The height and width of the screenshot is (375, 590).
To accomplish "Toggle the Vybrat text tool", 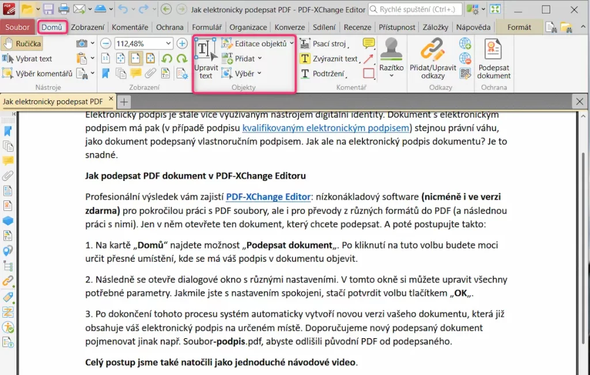I will tap(27, 59).
